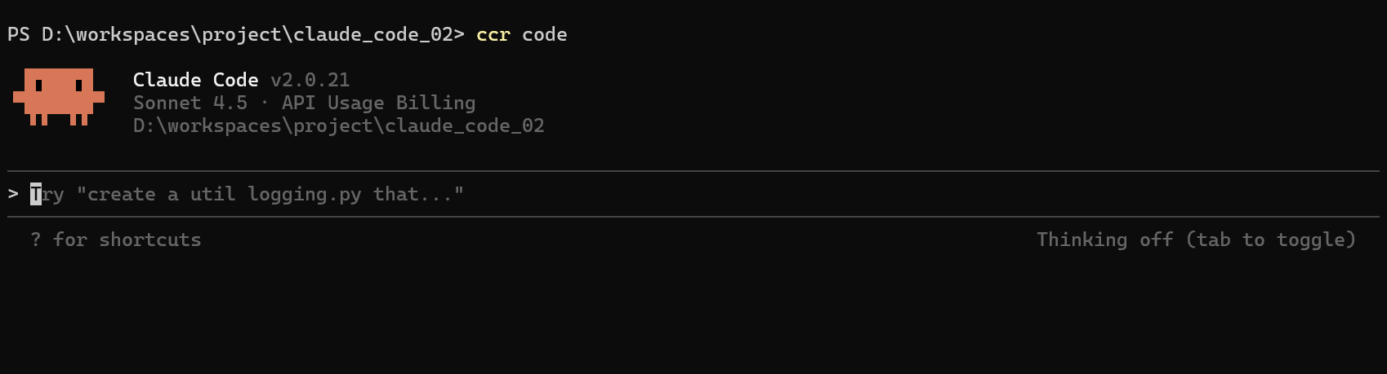Click the working directory path under model line
This screenshot has height=374, width=1387.
tap(338, 125)
